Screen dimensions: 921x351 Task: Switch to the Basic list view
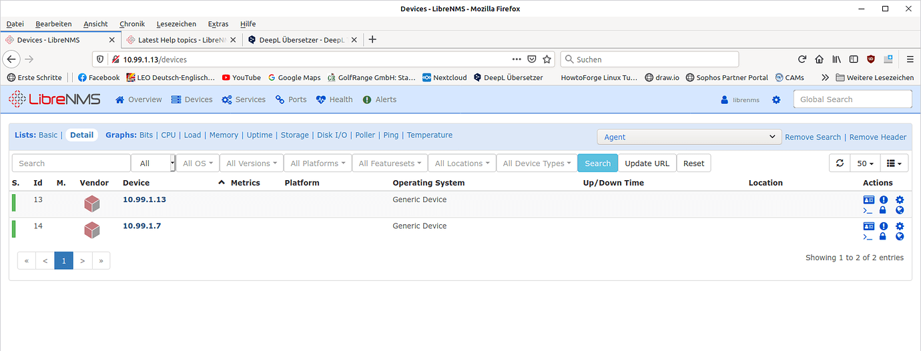pos(48,135)
